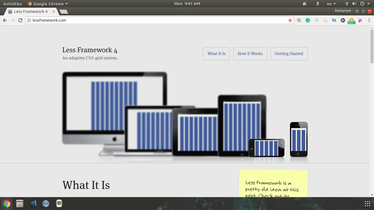The height and width of the screenshot is (210, 374).
Task: Show the applications grid
Action: (x=367, y=204)
